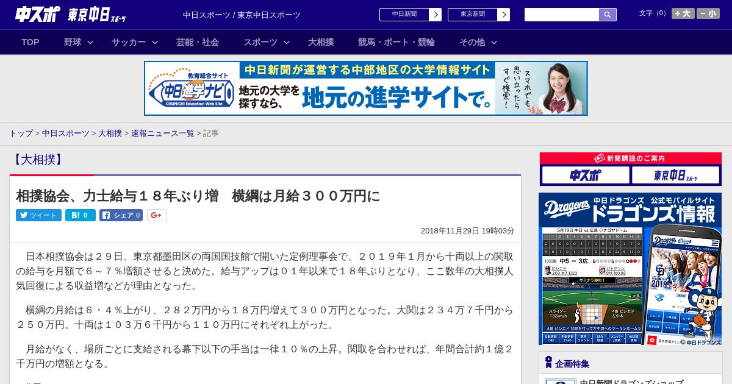Click the 【大相撲】 section heading
The height and width of the screenshot is (384, 732).
(x=37, y=160)
